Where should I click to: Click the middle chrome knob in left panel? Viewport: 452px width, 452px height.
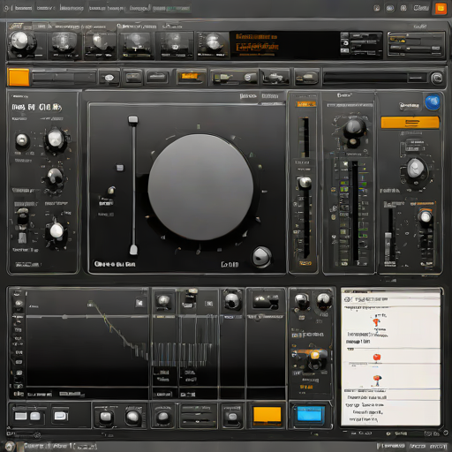(x=55, y=176)
